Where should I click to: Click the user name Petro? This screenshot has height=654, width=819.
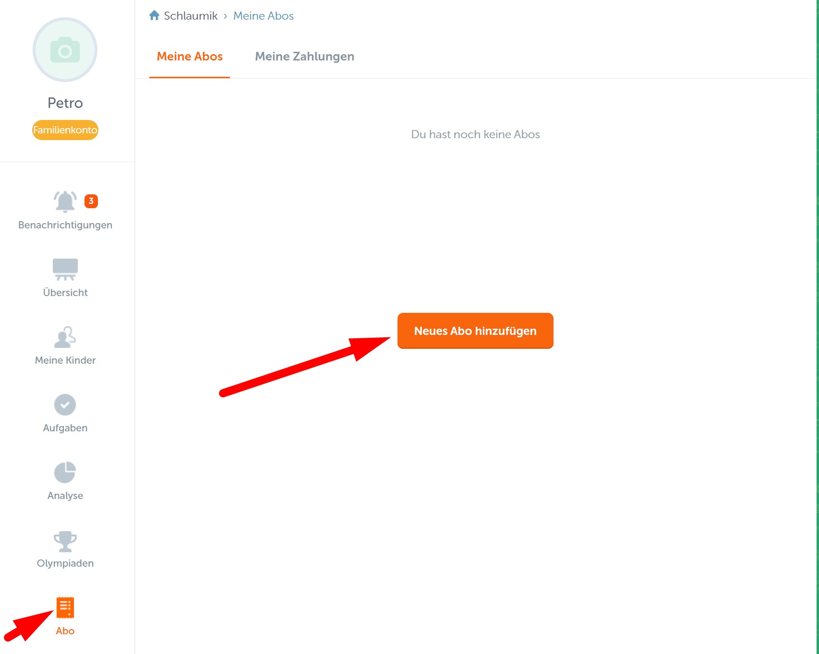pyautogui.click(x=65, y=103)
